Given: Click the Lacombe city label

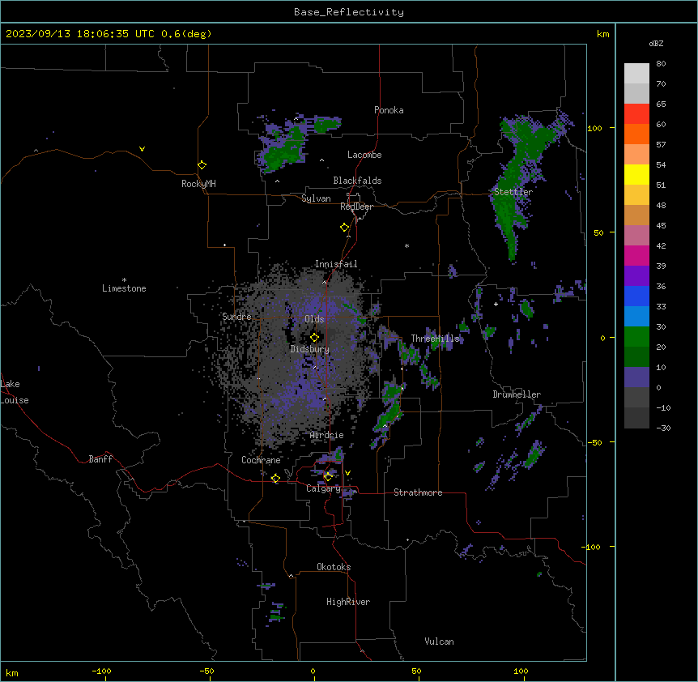Looking at the screenshot, I should (364, 155).
